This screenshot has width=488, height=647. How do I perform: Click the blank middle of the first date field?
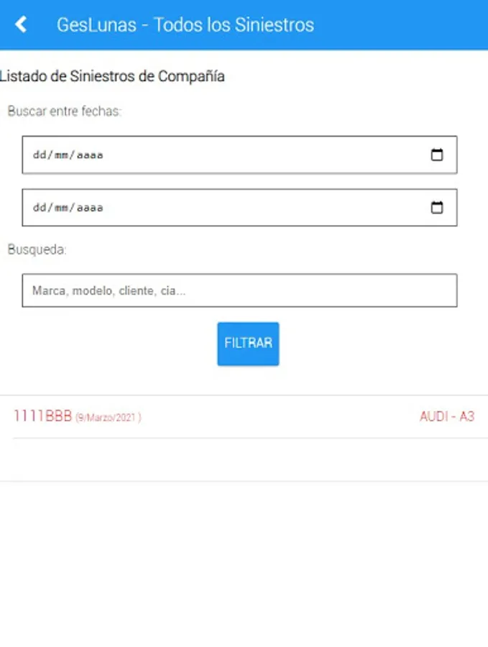264,155
